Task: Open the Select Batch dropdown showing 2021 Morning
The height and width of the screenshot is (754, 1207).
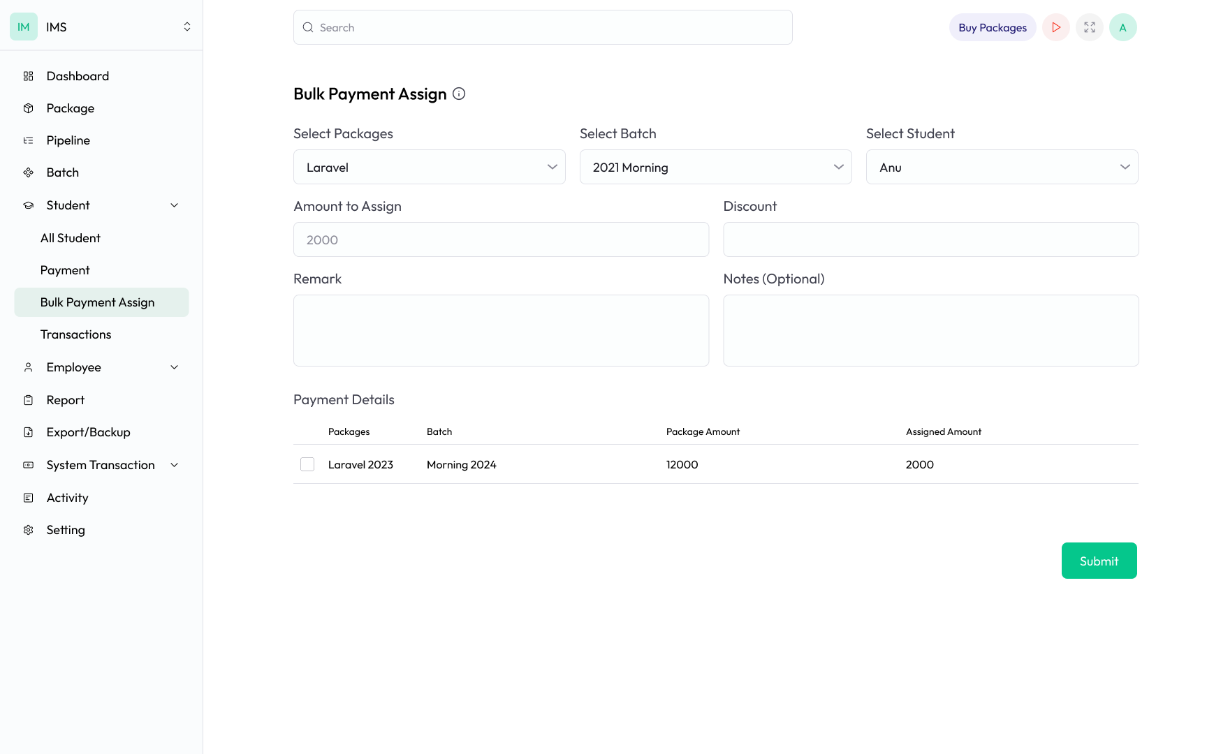Action: pos(716,167)
